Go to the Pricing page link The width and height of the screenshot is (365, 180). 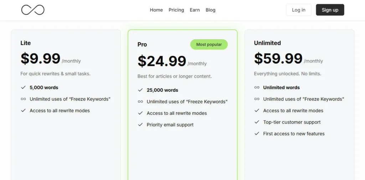point(176,10)
